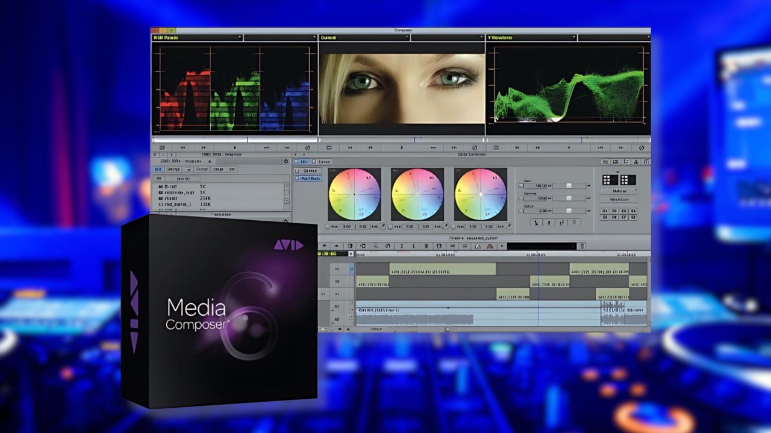Click the Splice-in icon in timeline toolbar
The image size is (771, 433).
pyautogui.click(x=478, y=246)
